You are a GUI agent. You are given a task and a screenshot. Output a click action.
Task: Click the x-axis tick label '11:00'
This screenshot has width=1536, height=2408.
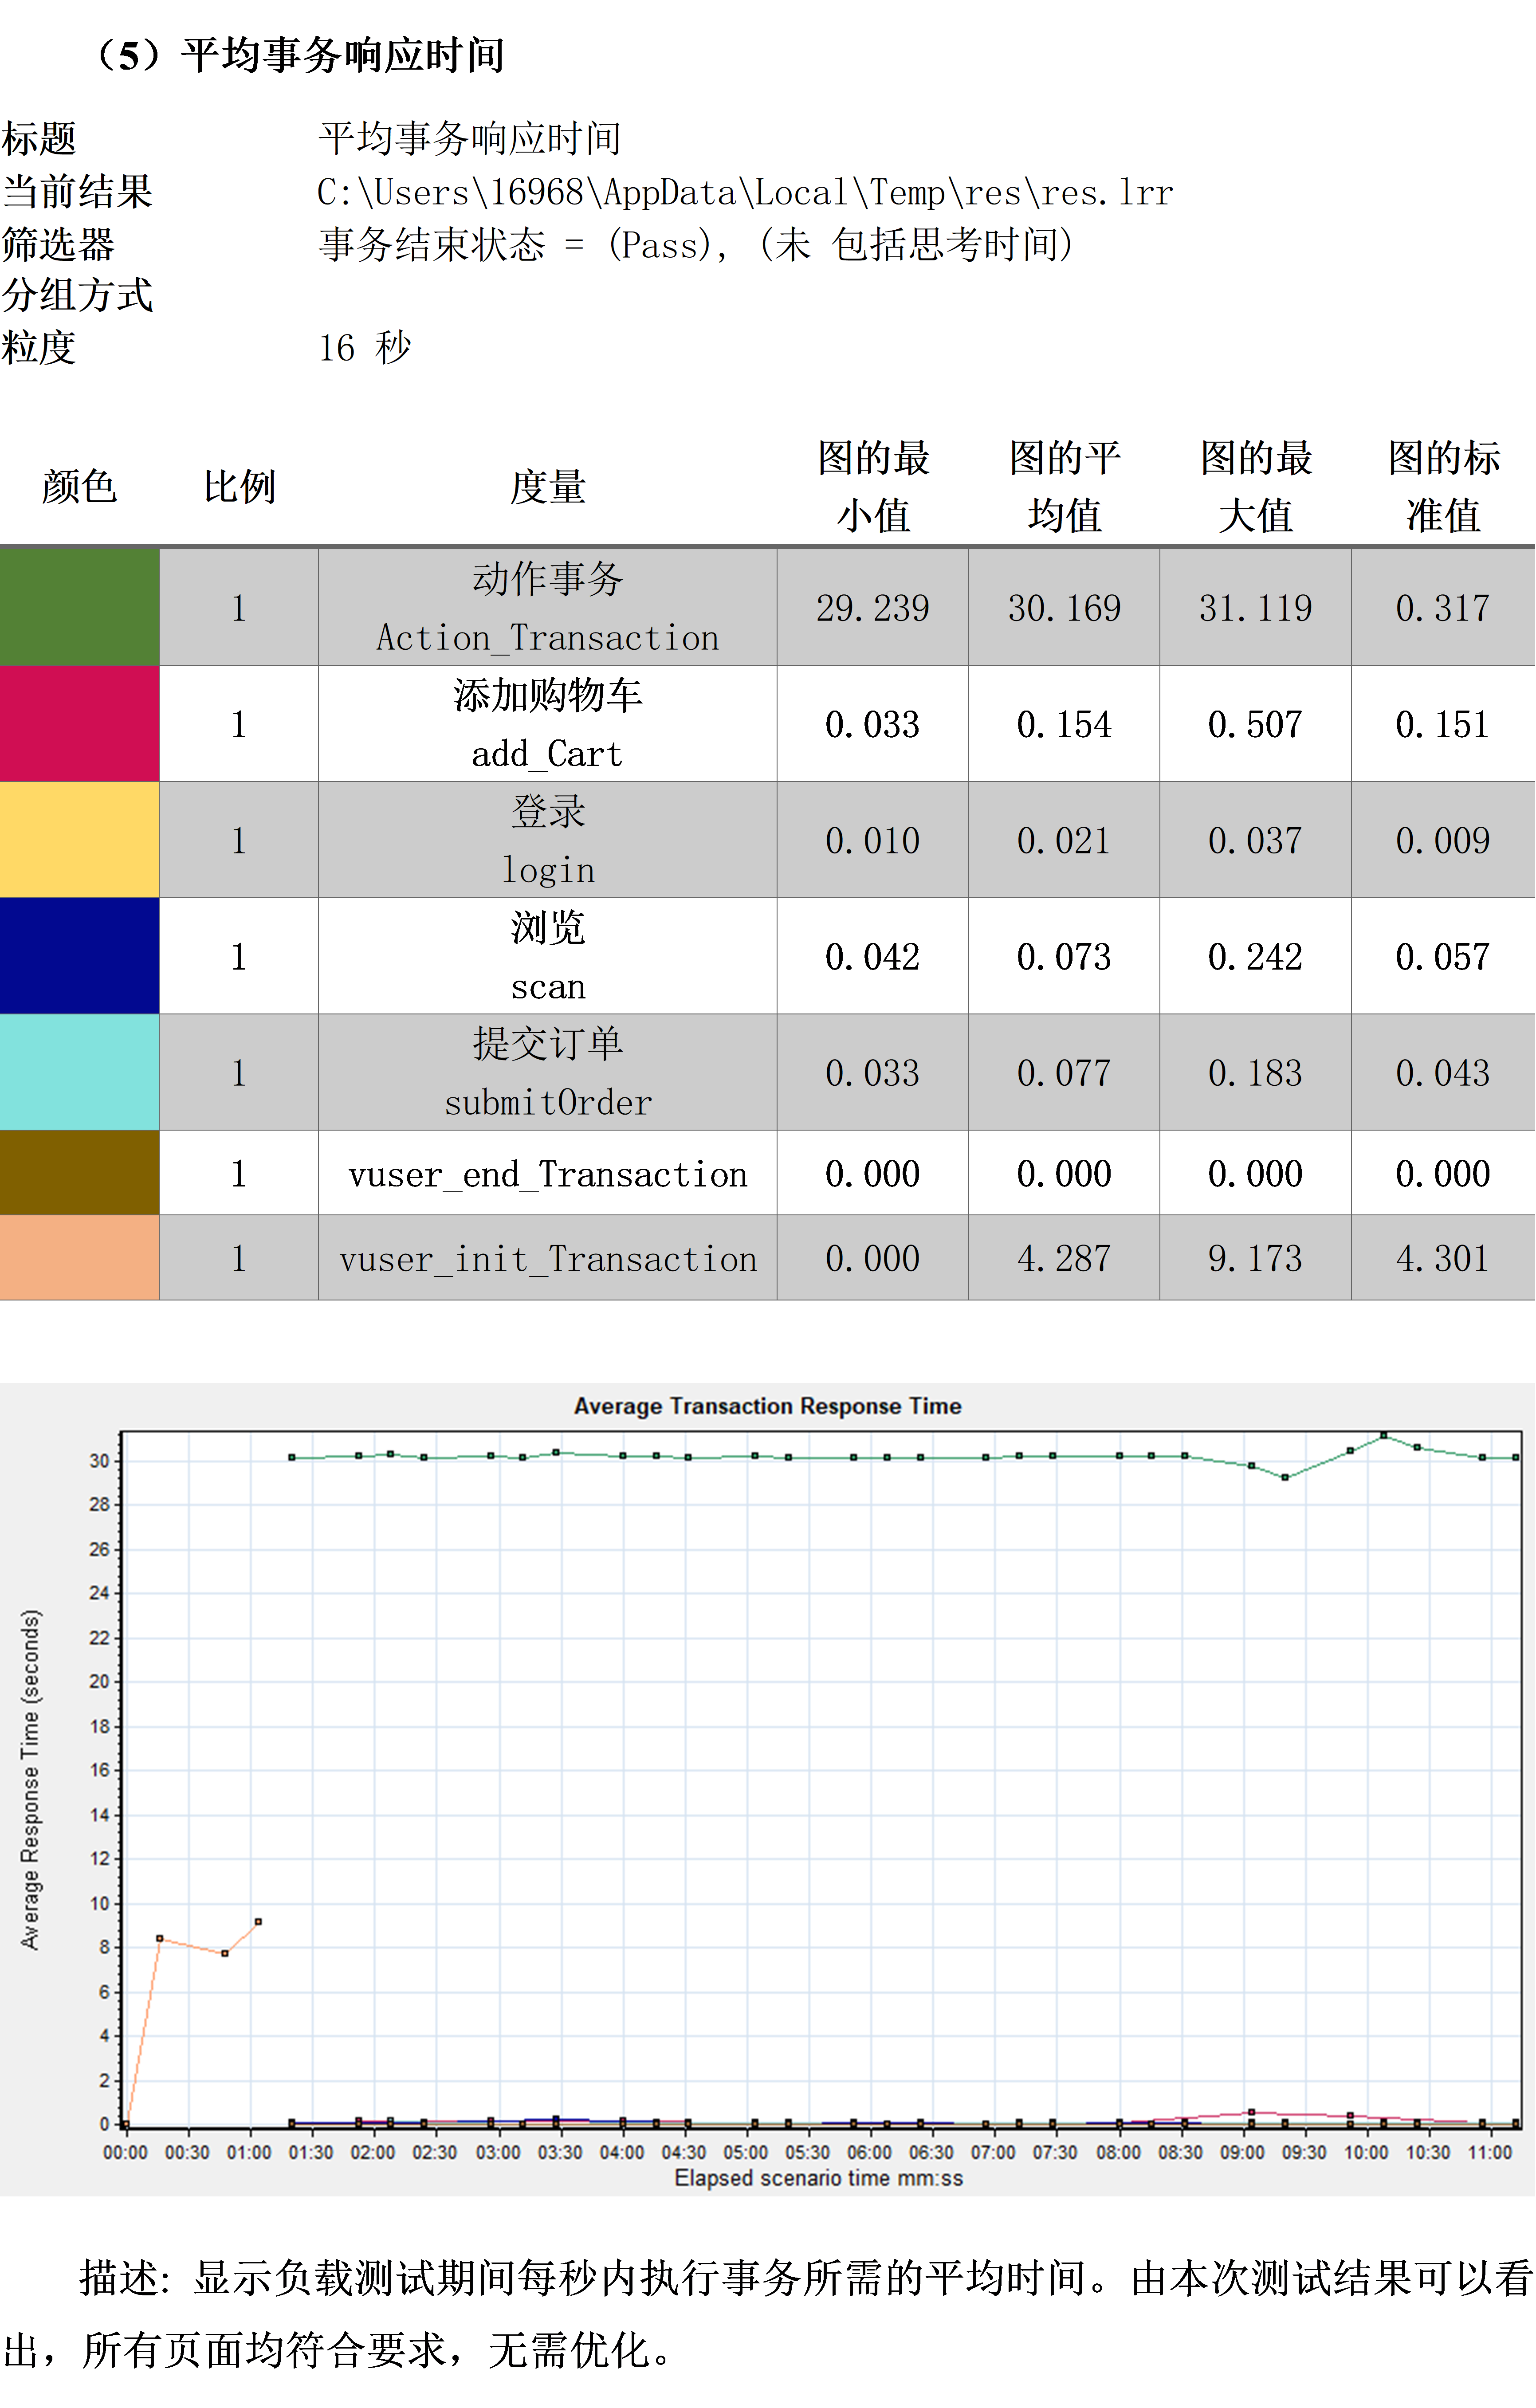[x=1490, y=2152]
